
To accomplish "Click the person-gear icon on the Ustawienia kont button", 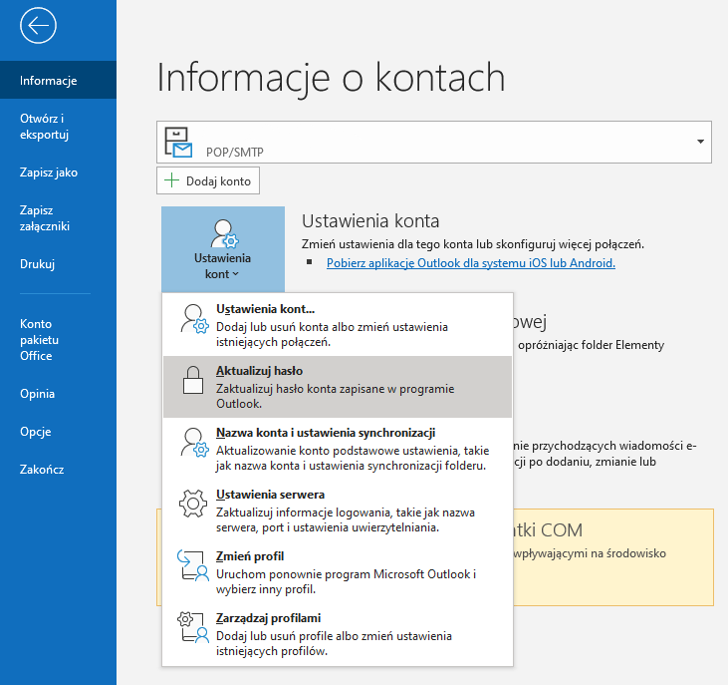I will pos(224,233).
